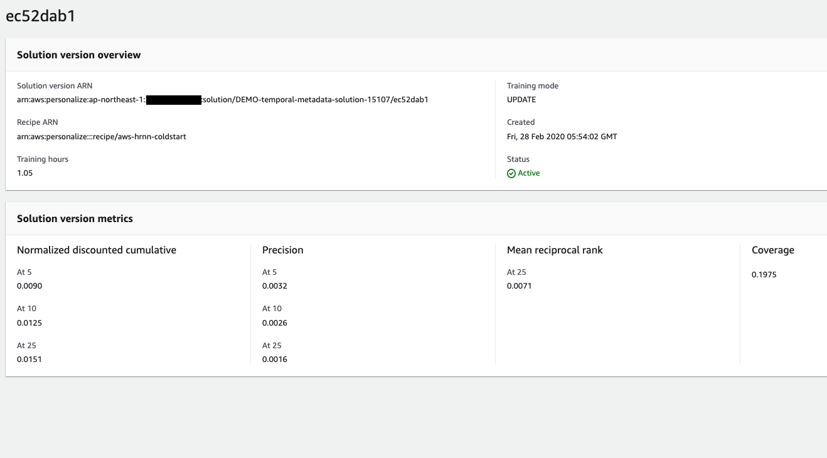The width and height of the screenshot is (827, 458).
Task: Click the Solution version metrics header
Action: 75,218
